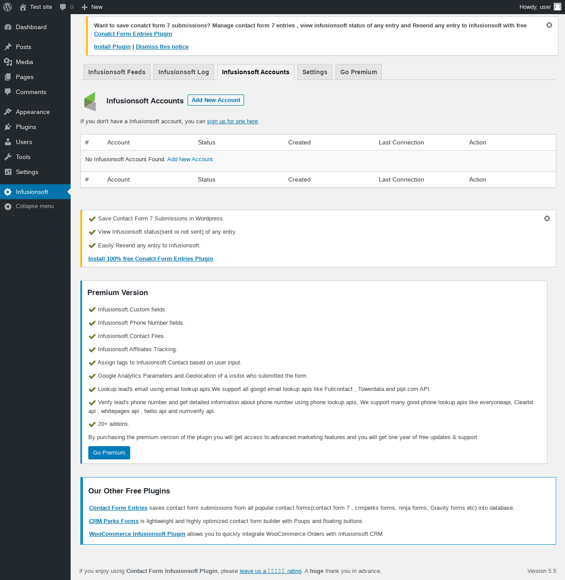
Task: Switch to the Infusionsoft Feeds tab
Action: 117,72
